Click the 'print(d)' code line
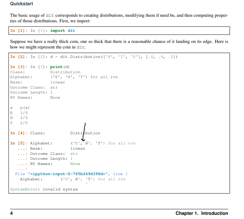 point(40,67)
